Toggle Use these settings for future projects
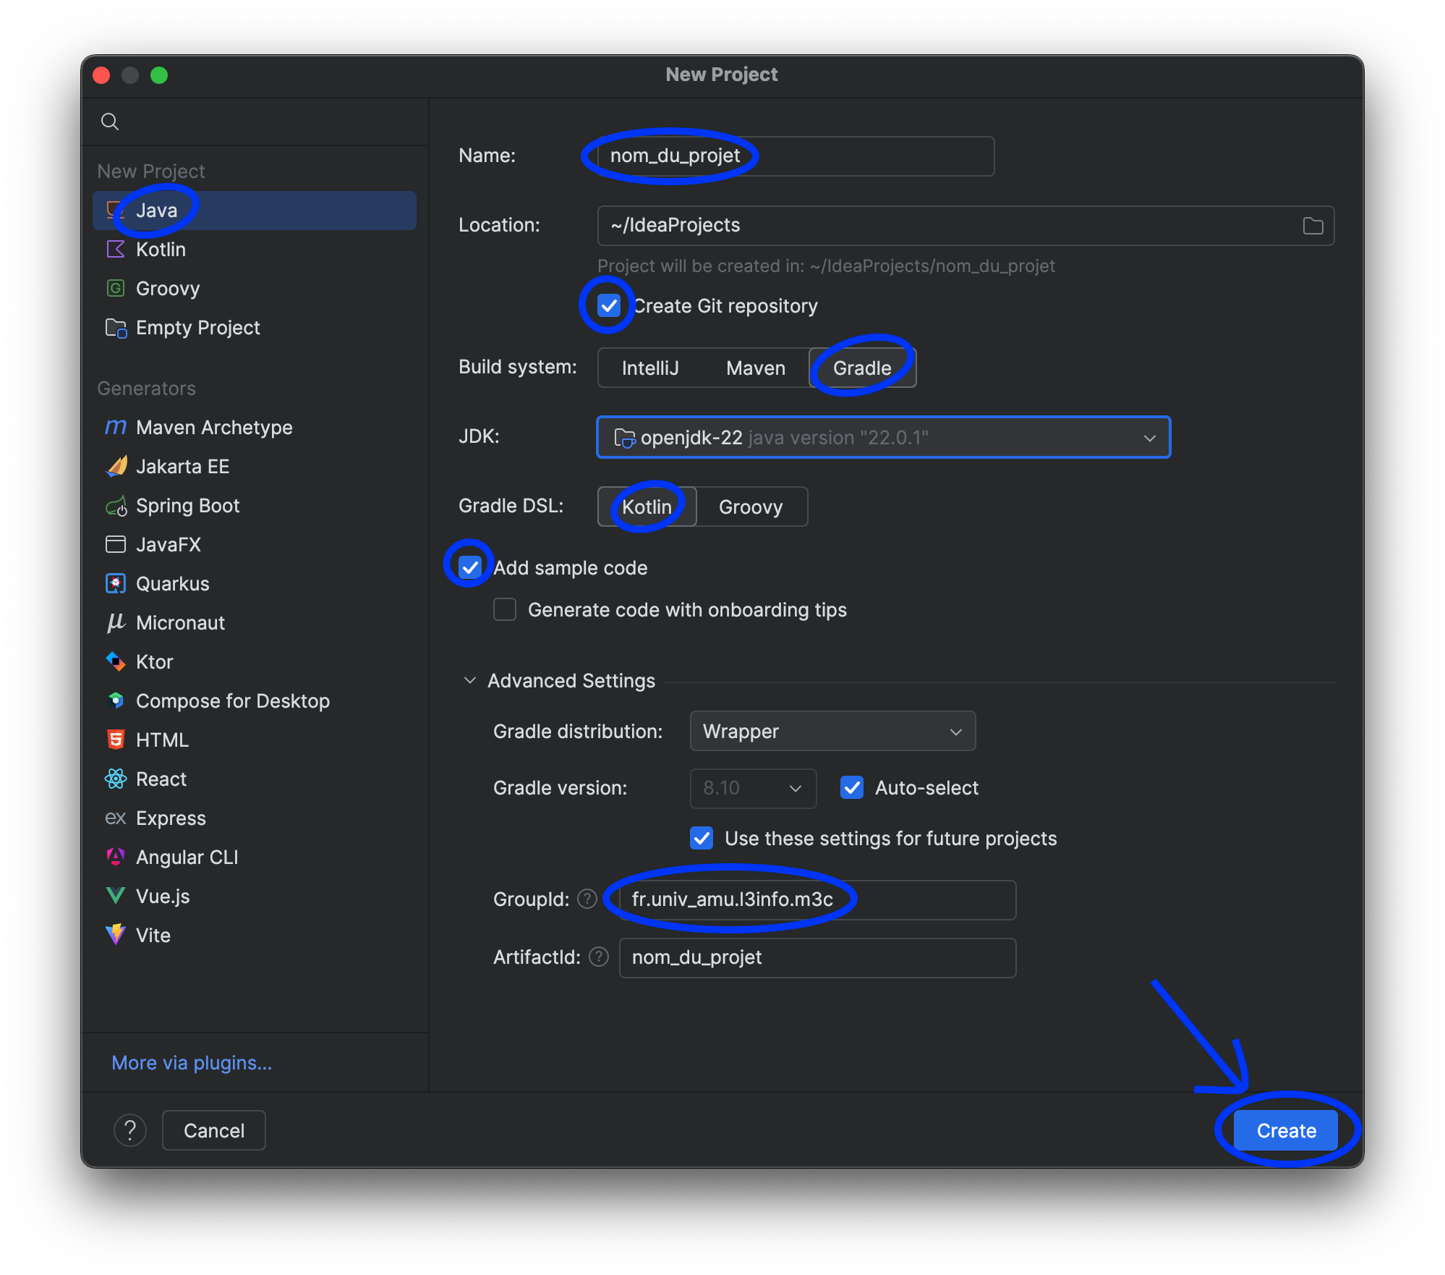Screen dimensions: 1445x1275 click(x=702, y=839)
